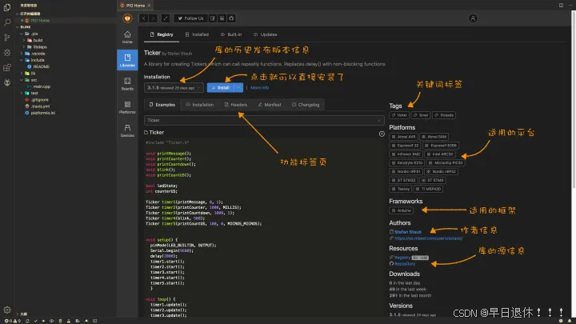Open the user account icon
The width and height of the screenshot is (576, 324).
click(473, 18)
